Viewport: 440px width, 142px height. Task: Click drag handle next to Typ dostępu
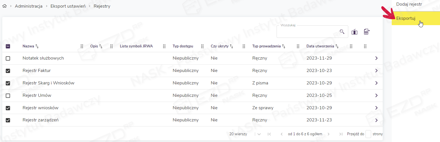tap(202, 46)
